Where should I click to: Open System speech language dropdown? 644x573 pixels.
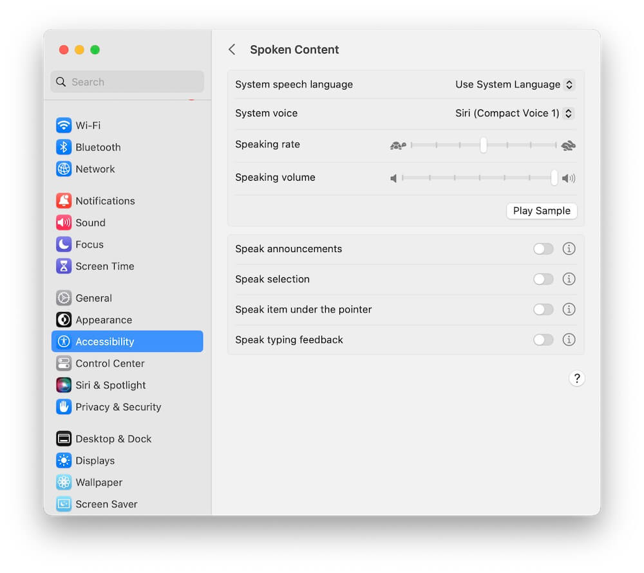pos(515,84)
